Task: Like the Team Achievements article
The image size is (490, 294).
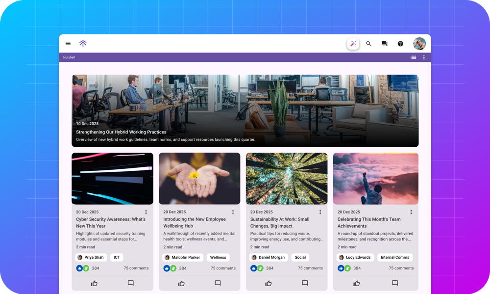Action: pyautogui.click(x=356, y=283)
